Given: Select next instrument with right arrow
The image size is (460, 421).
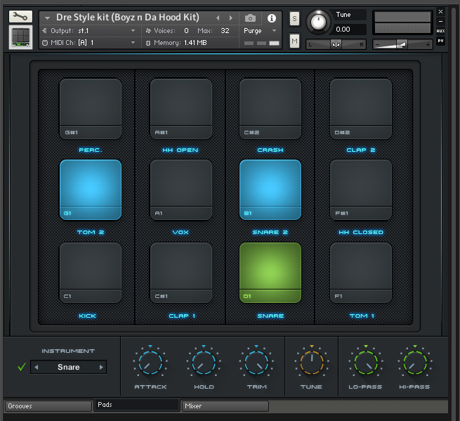Looking at the screenshot, I should click(x=101, y=367).
